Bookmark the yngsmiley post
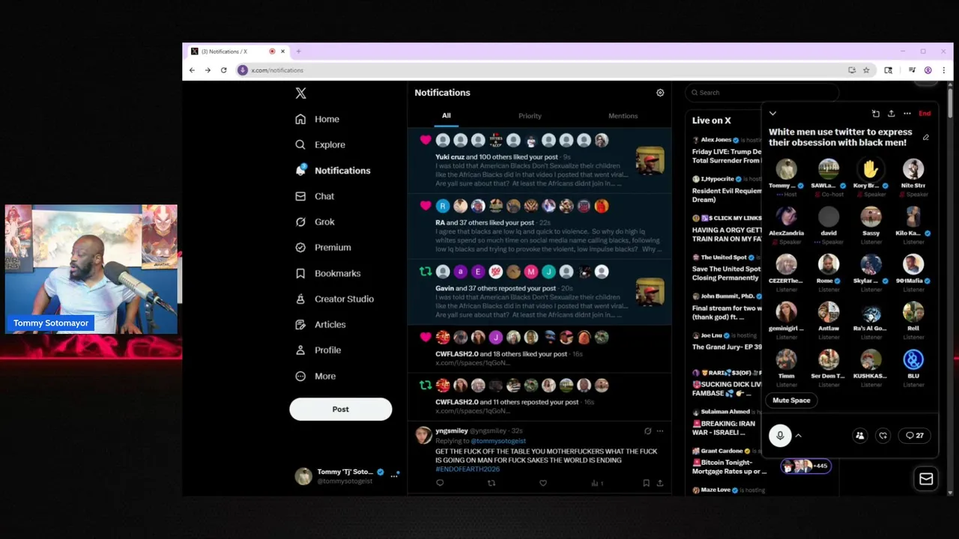 646,483
